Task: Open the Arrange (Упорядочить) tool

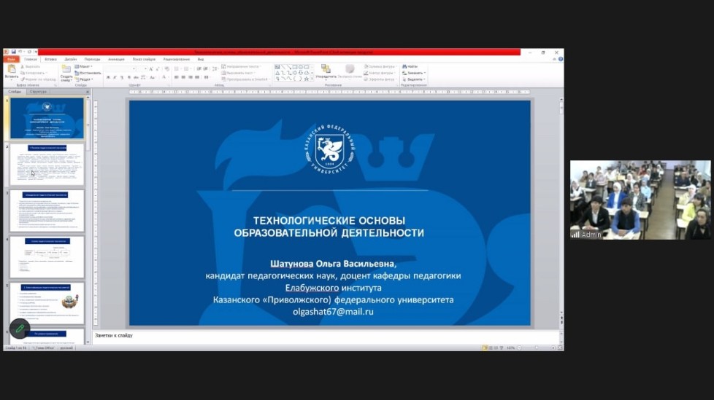Action: pyautogui.click(x=326, y=71)
